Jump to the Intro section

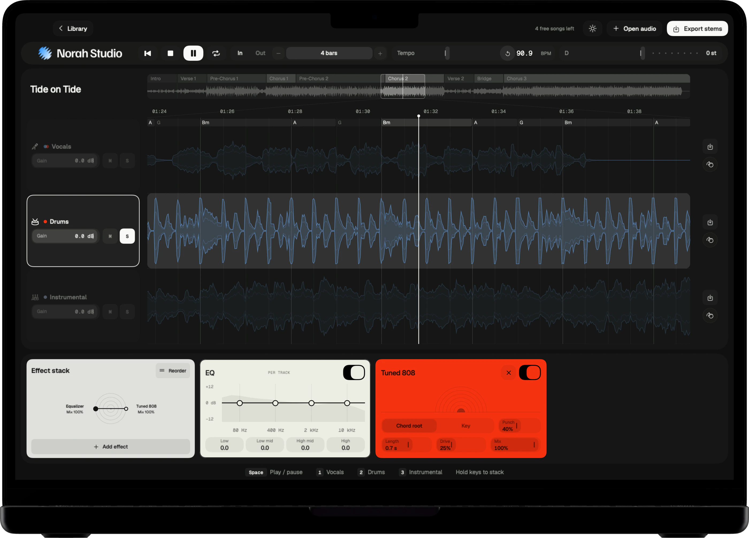point(162,79)
